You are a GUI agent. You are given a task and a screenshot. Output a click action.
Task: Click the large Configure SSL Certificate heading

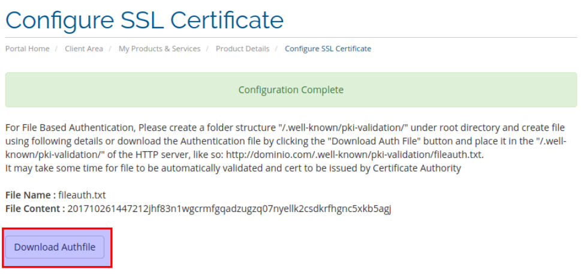click(x=145, y=19)
